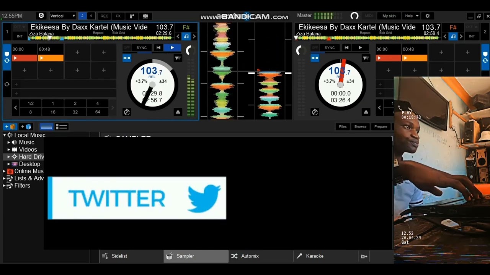Click SYNC on deck 1

142,48
